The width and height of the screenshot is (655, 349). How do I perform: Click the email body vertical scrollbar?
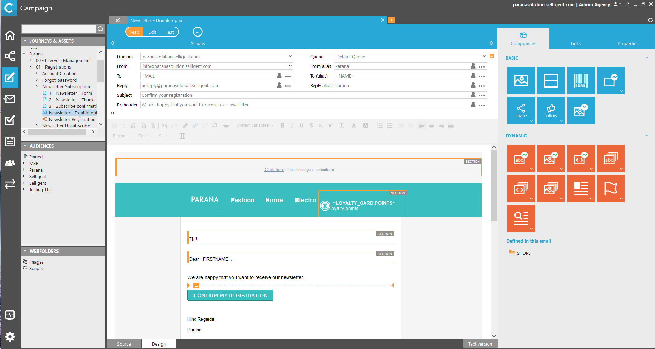point(494,186)
